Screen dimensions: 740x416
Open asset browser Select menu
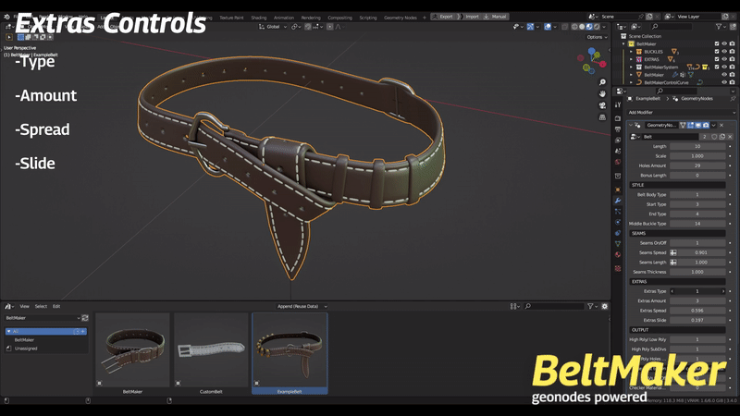[41, 306]
